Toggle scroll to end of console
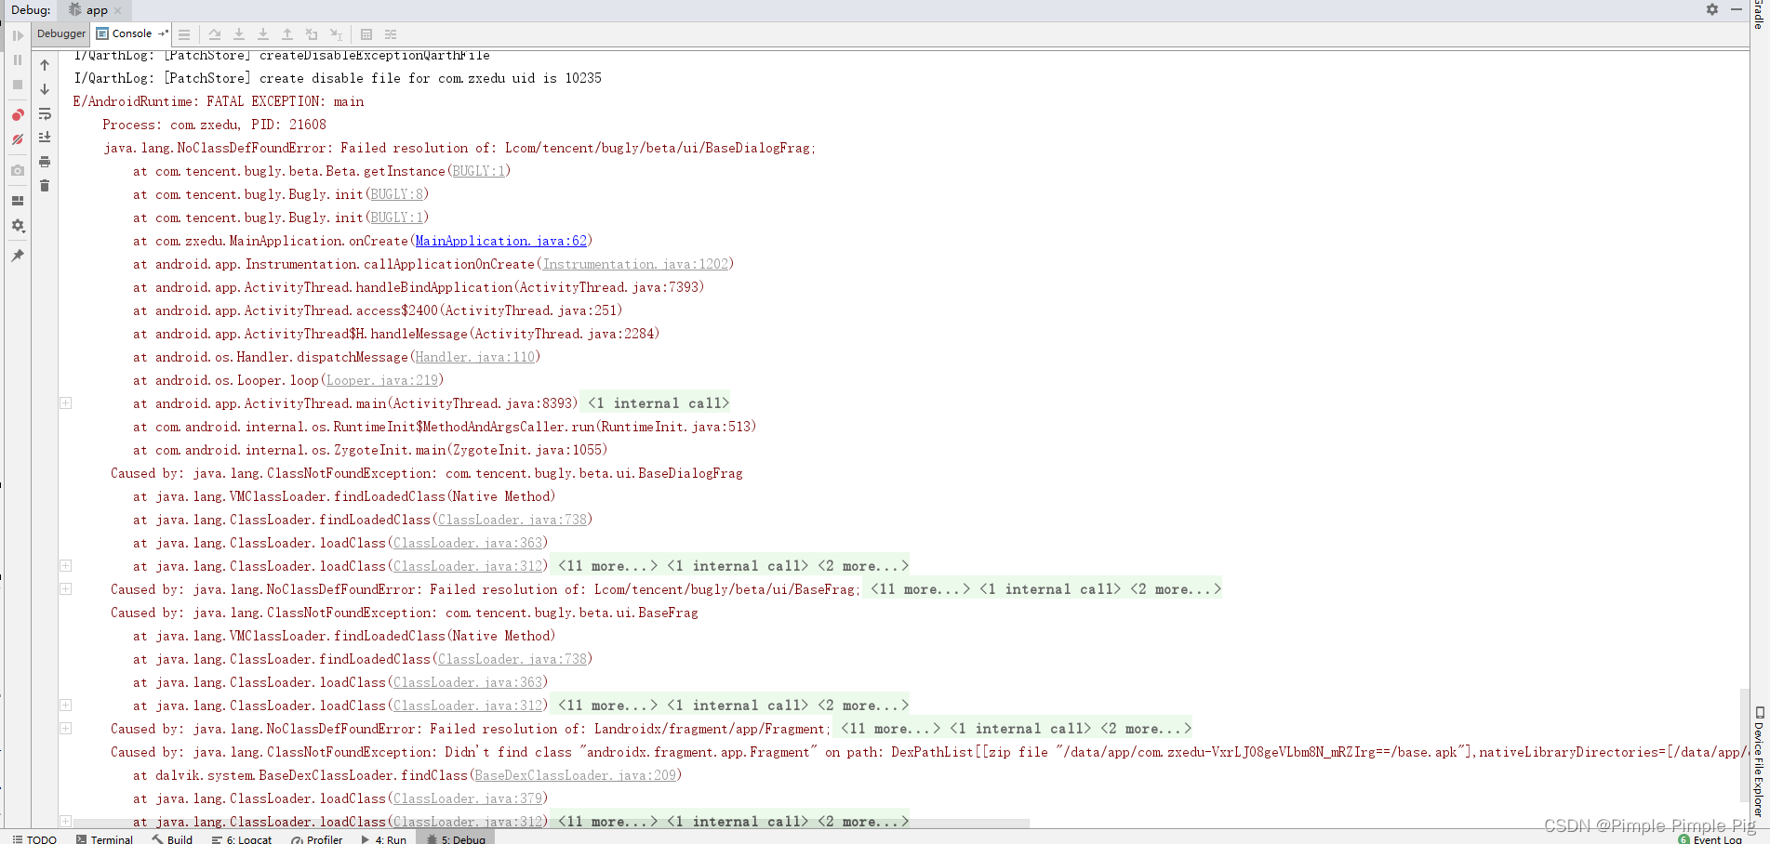1770x844 pixels. click(45, 138)
